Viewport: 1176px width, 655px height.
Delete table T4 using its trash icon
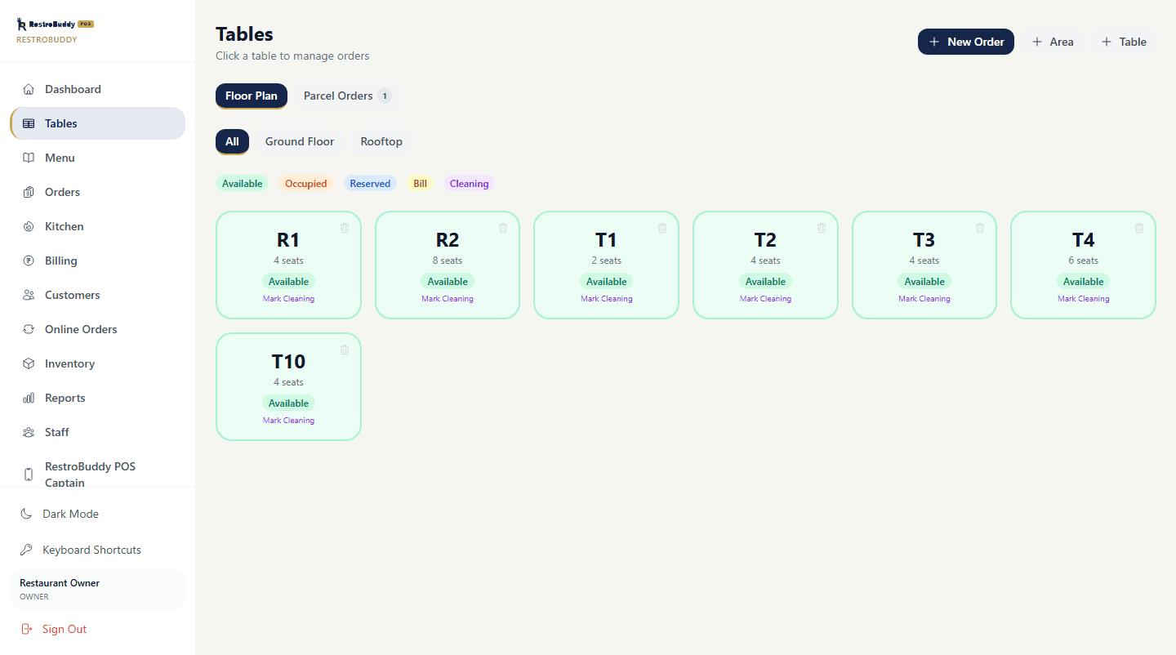point(1139,228)
